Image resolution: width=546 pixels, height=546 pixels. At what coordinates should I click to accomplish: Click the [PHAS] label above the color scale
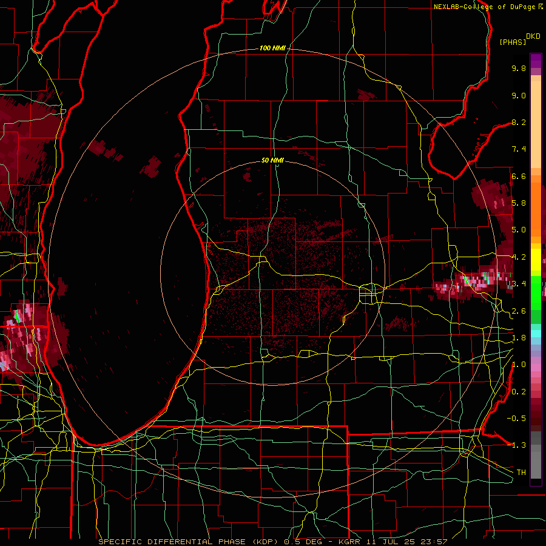pos(513,42)
